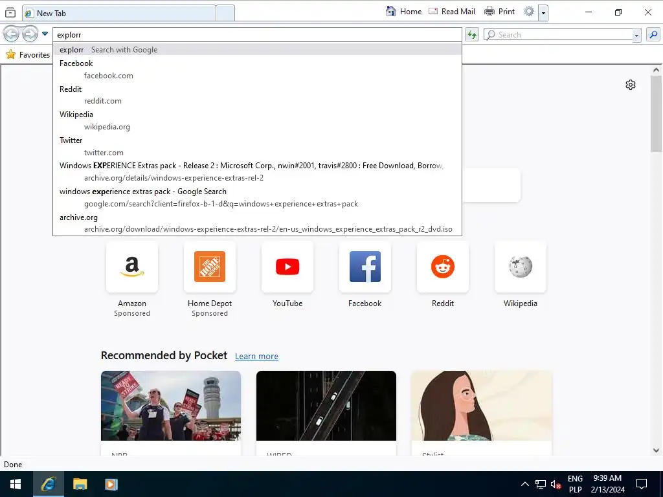Open the notification center icon
Viewport: 663px width, 497px height.
click(x=642, y=484)
